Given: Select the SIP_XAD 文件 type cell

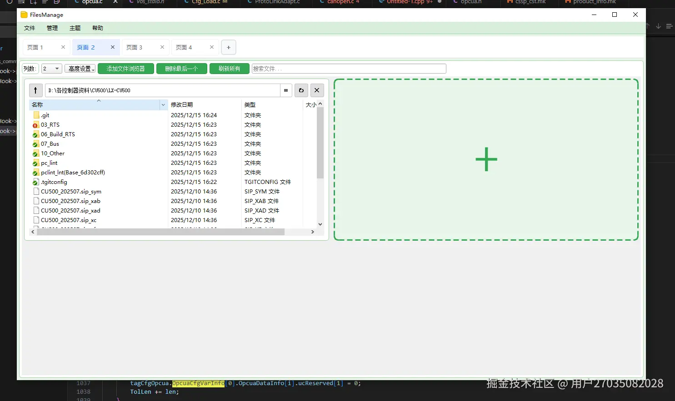Looking at the screenshot, I should click(262, 211).
